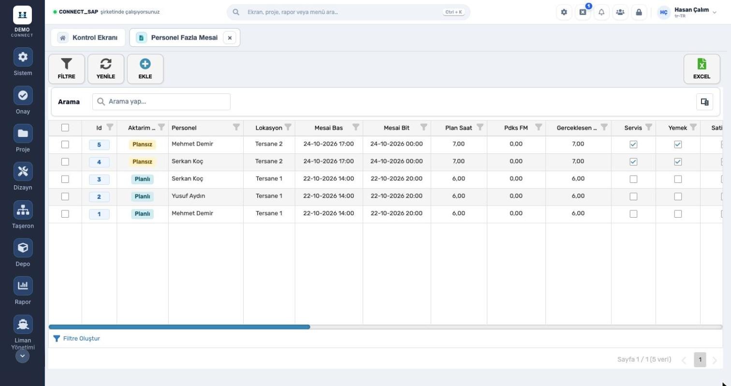Select the row with Id 2
This screenshot has height=386, width=731.
(65, 197)
